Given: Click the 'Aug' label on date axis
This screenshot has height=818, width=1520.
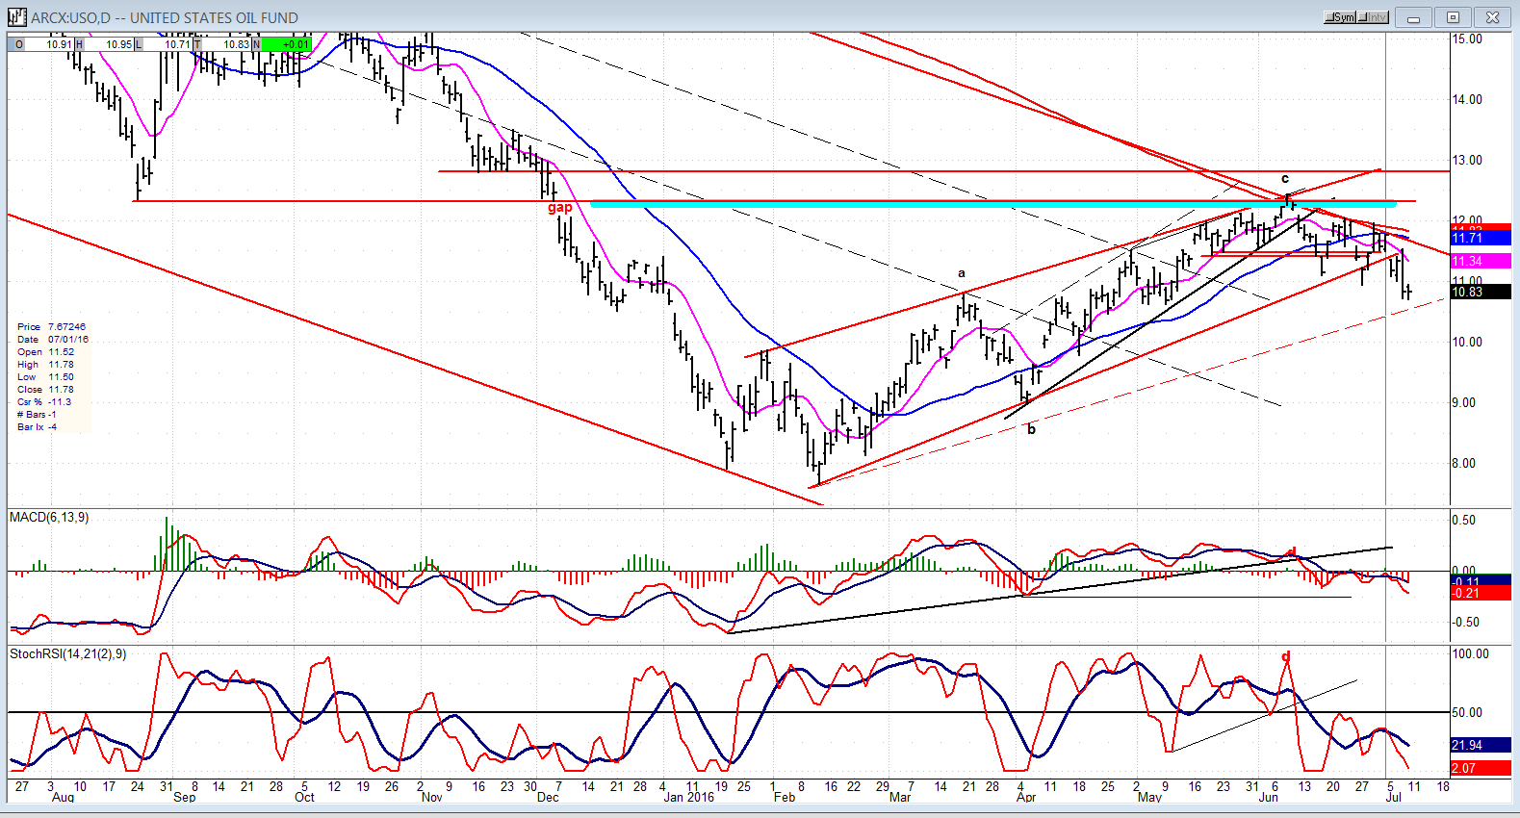Looking at the screenshot, I should pos(63,798).
